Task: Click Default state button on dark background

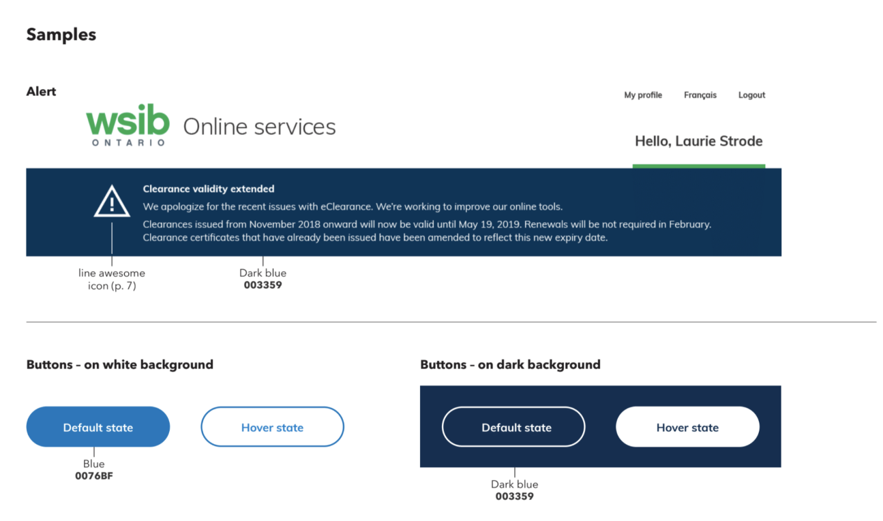Action: (x=513, y=427)
